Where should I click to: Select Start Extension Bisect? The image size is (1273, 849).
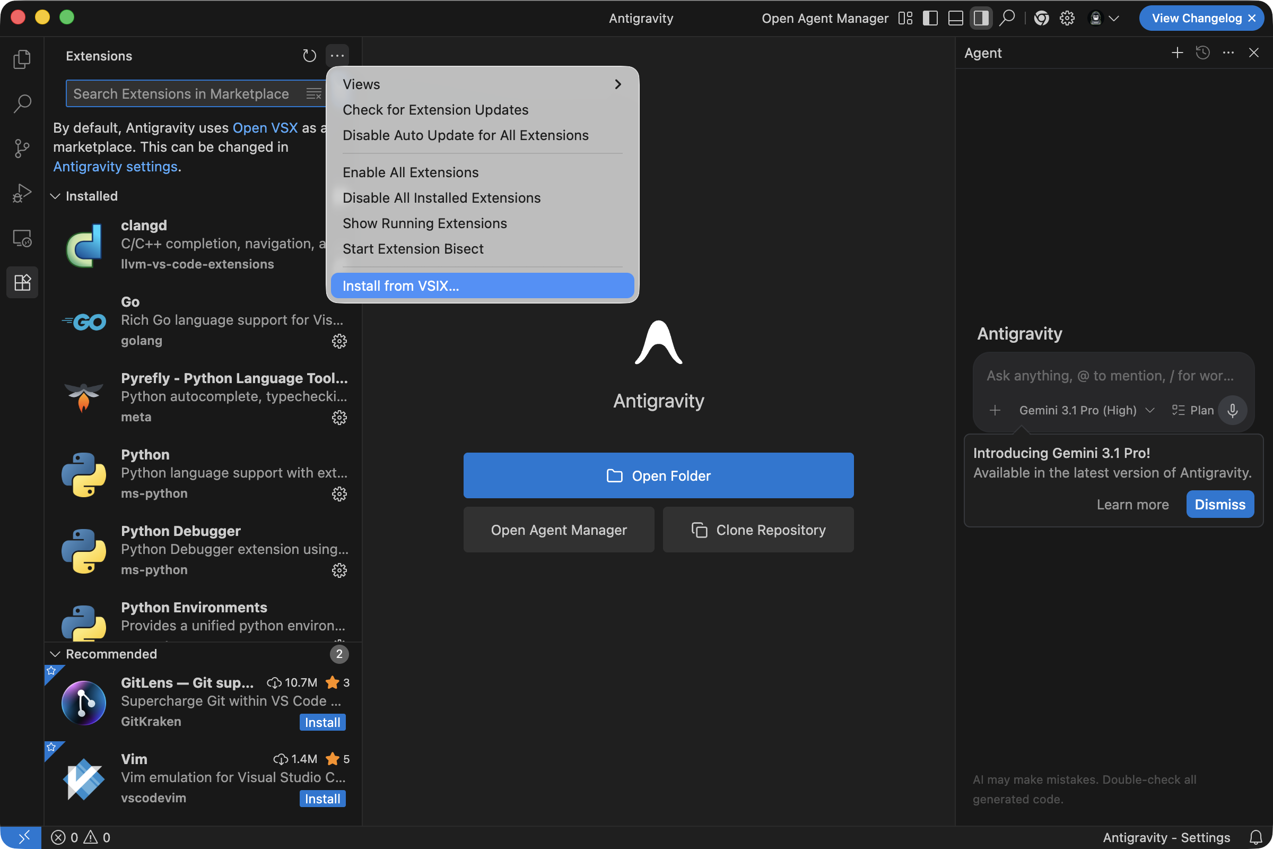[x=482, y=248]
